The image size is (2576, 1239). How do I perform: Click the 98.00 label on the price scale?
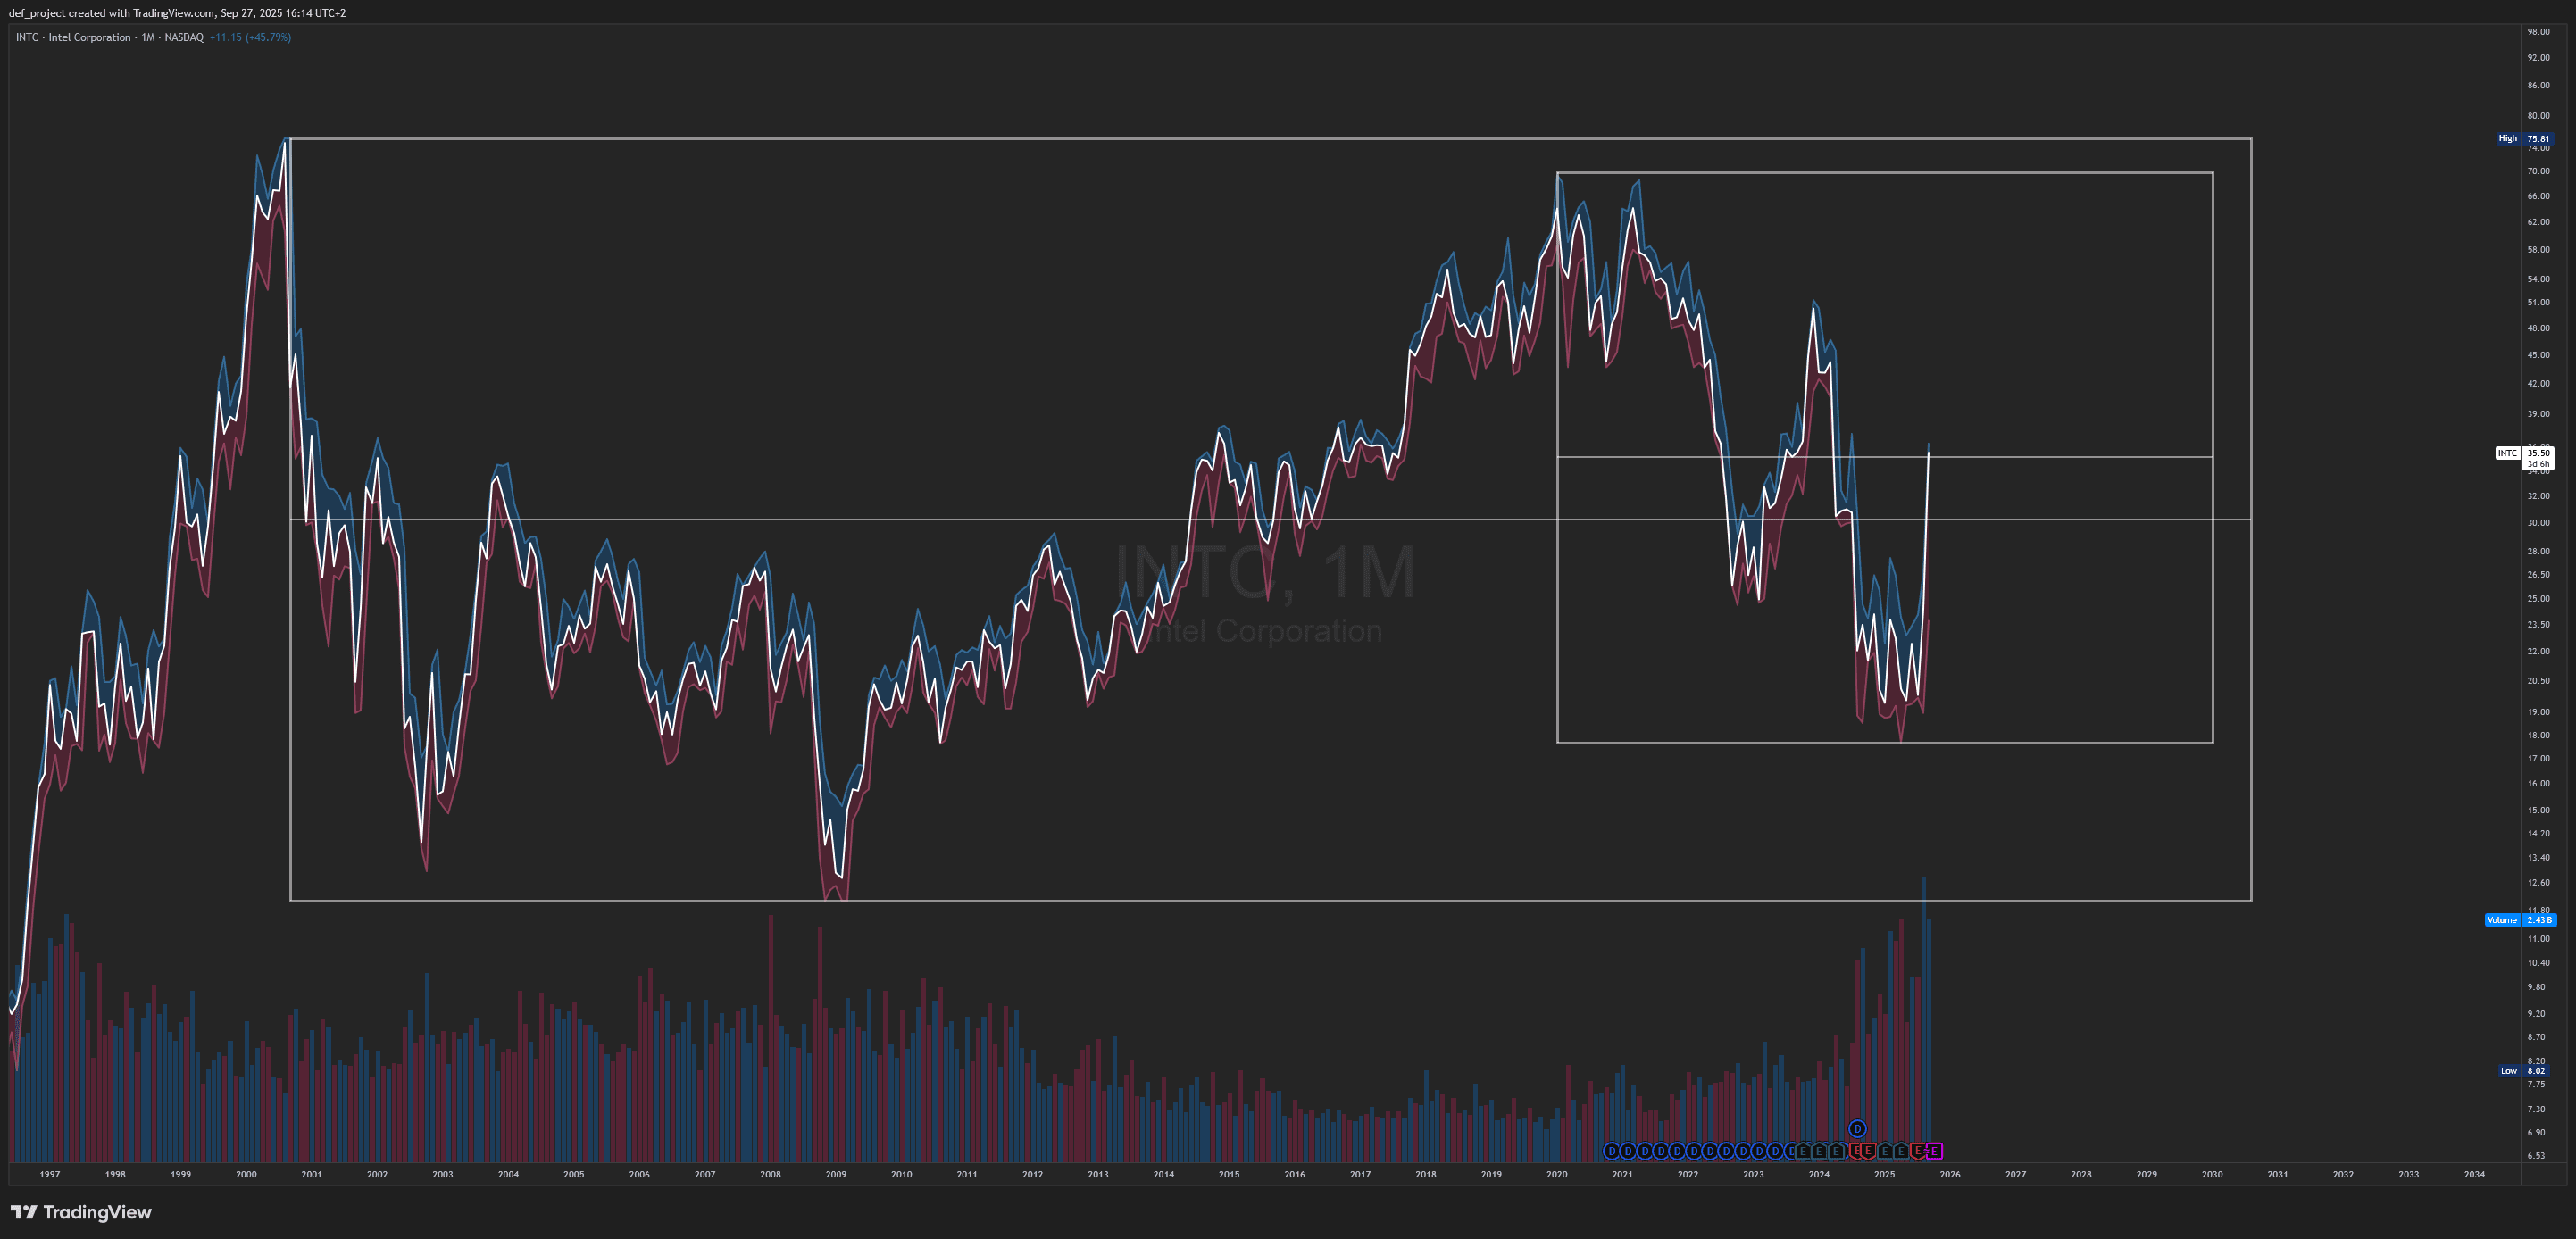pyautogui.click(x=2538, y=32)
